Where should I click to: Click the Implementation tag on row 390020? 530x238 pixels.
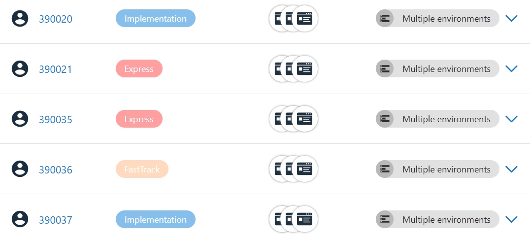coord(156,19)
